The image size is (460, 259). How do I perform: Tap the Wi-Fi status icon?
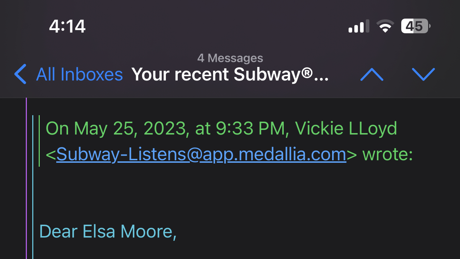coord(385,26)
